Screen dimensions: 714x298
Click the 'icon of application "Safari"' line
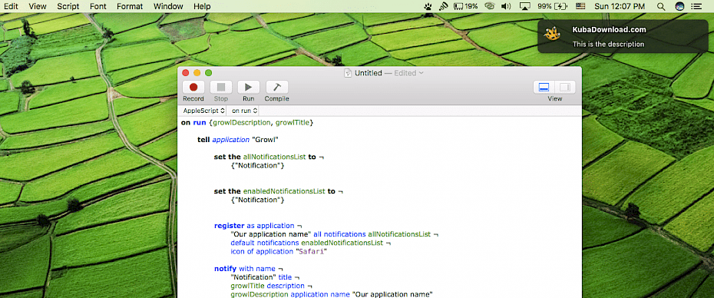(x=279, y=251)
